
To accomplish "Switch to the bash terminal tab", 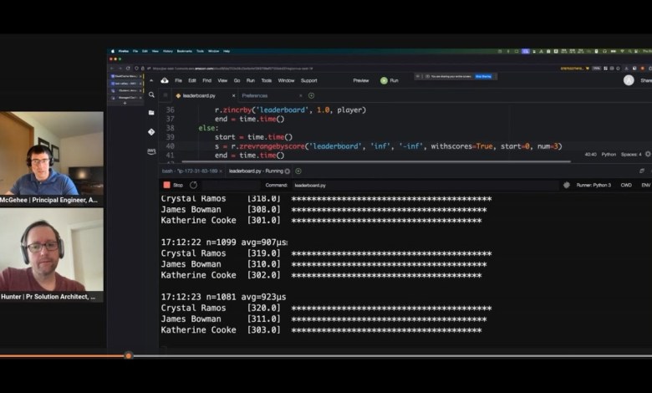I will pos(190,171).
